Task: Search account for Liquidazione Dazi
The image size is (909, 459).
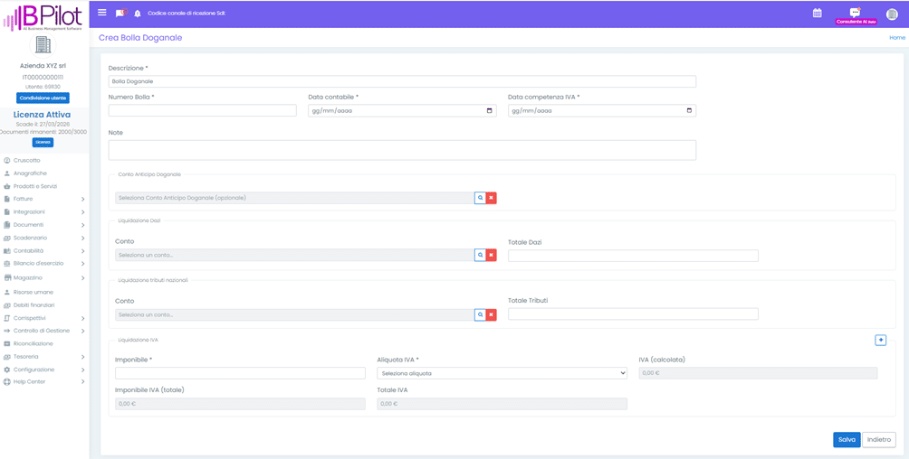Action: pos(481,256)
